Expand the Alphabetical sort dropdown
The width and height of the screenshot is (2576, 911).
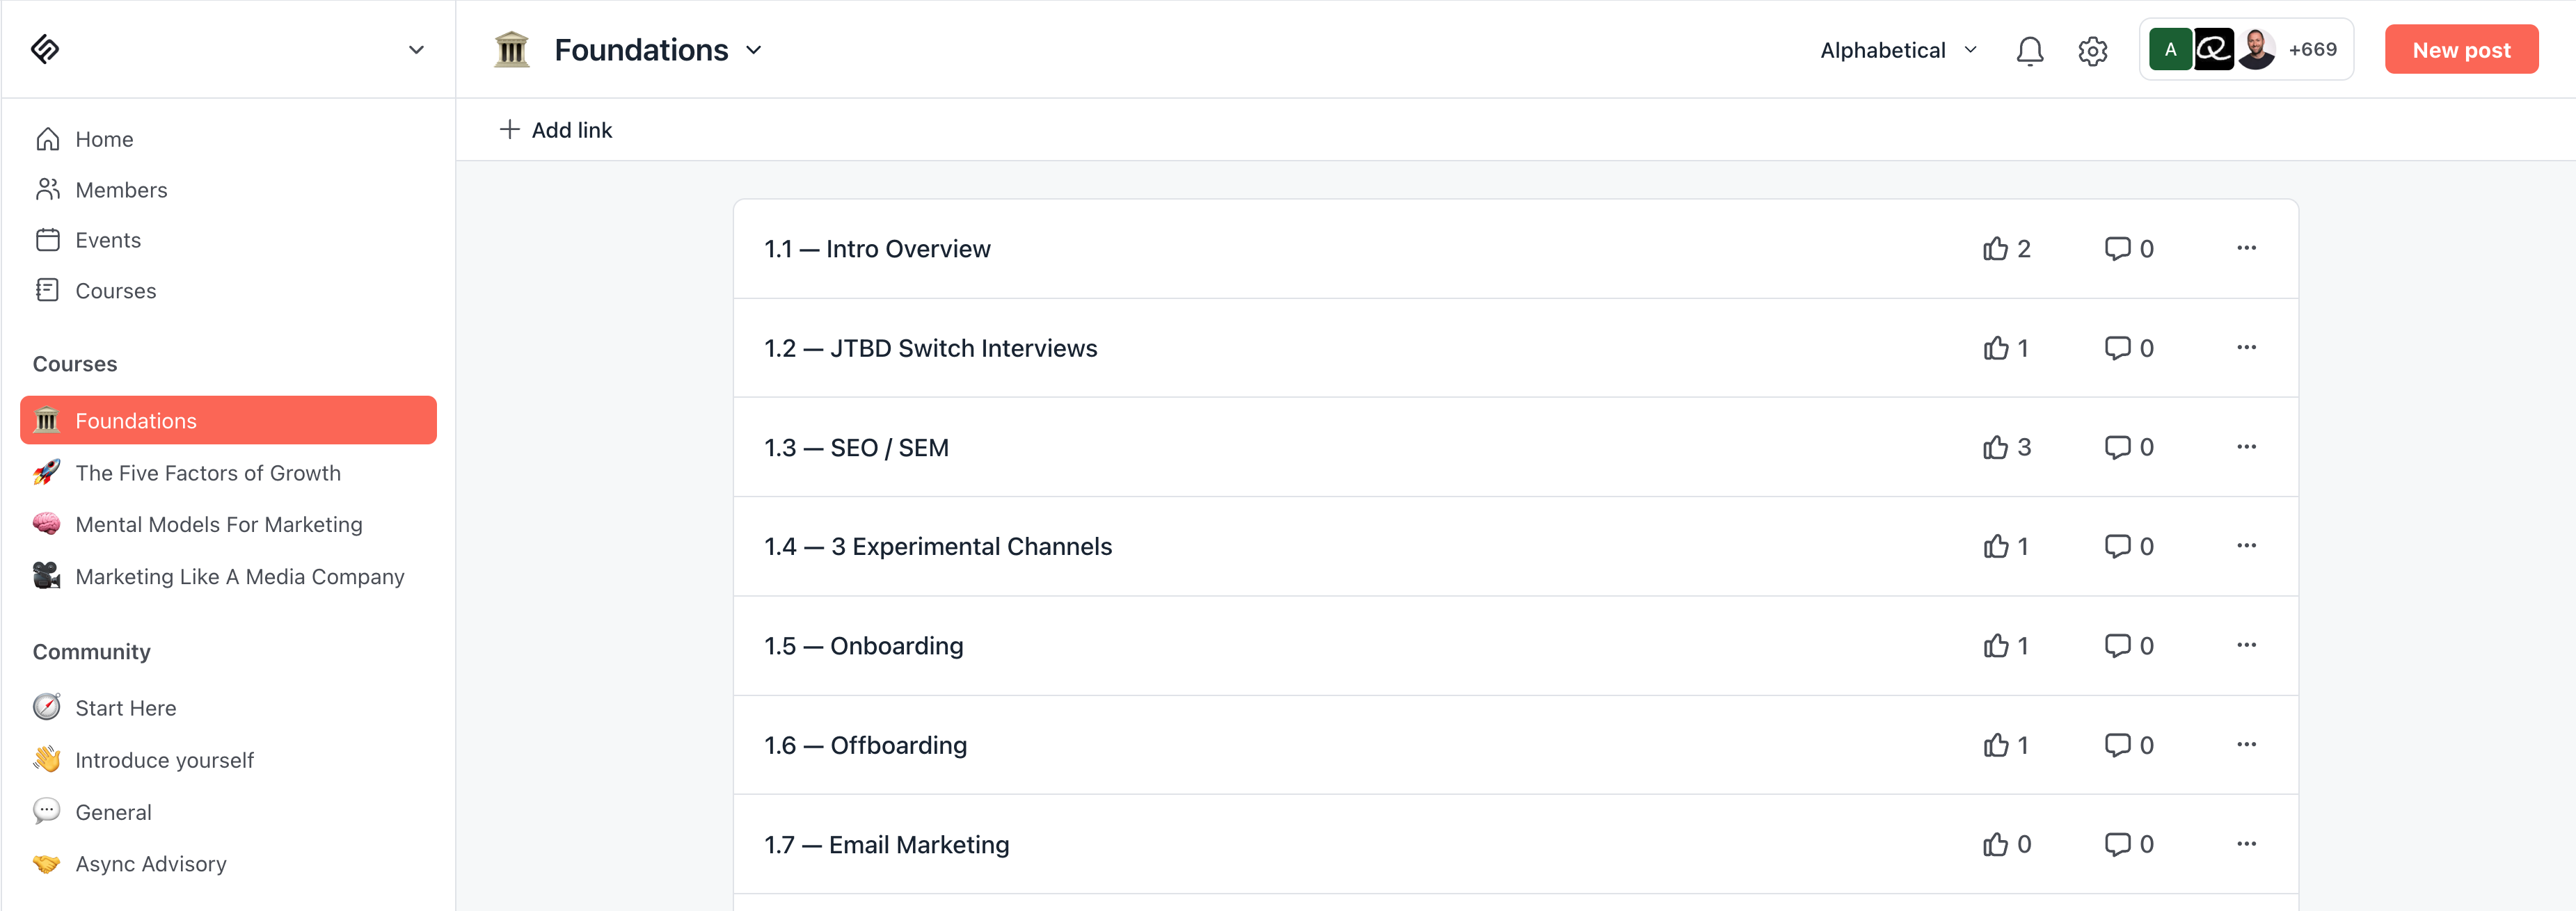point(1898,50)
